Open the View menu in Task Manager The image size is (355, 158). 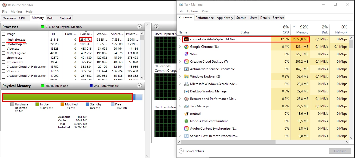pos(205,11)
